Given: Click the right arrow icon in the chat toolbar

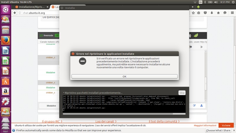Looking at the screenshot, I should (x=191, y=47).
